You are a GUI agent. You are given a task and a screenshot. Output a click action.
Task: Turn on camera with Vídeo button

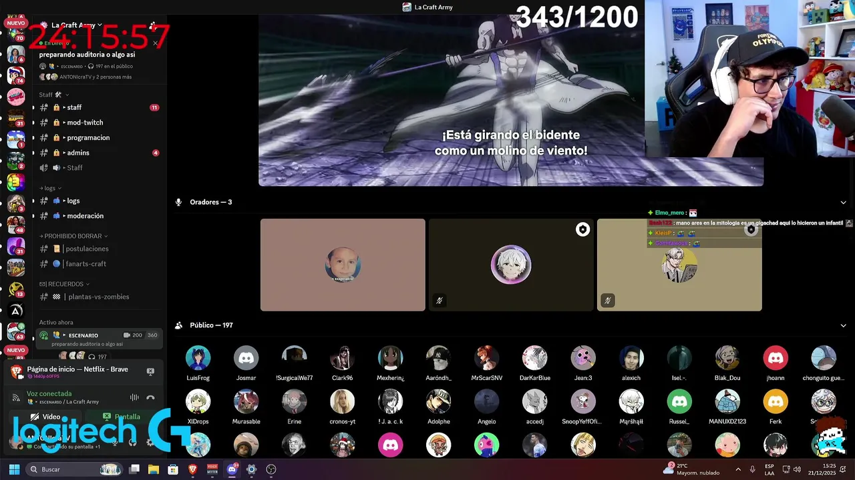click(x=46, y=417)
